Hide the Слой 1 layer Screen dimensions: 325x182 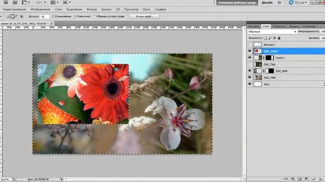250,58
